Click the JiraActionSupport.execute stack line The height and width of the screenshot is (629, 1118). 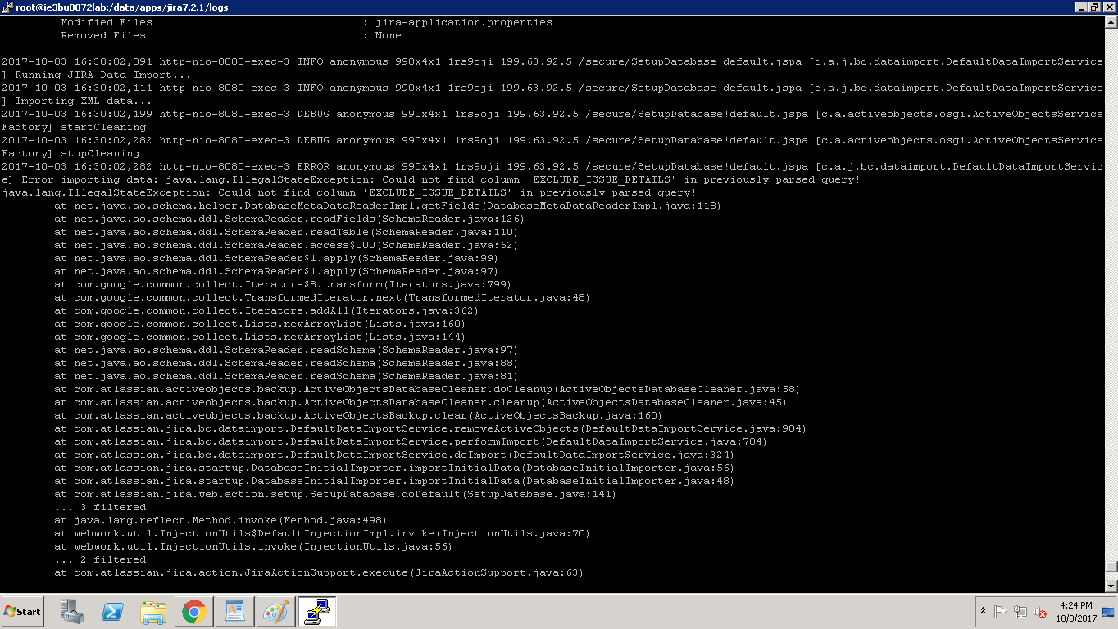coord(319,572)
